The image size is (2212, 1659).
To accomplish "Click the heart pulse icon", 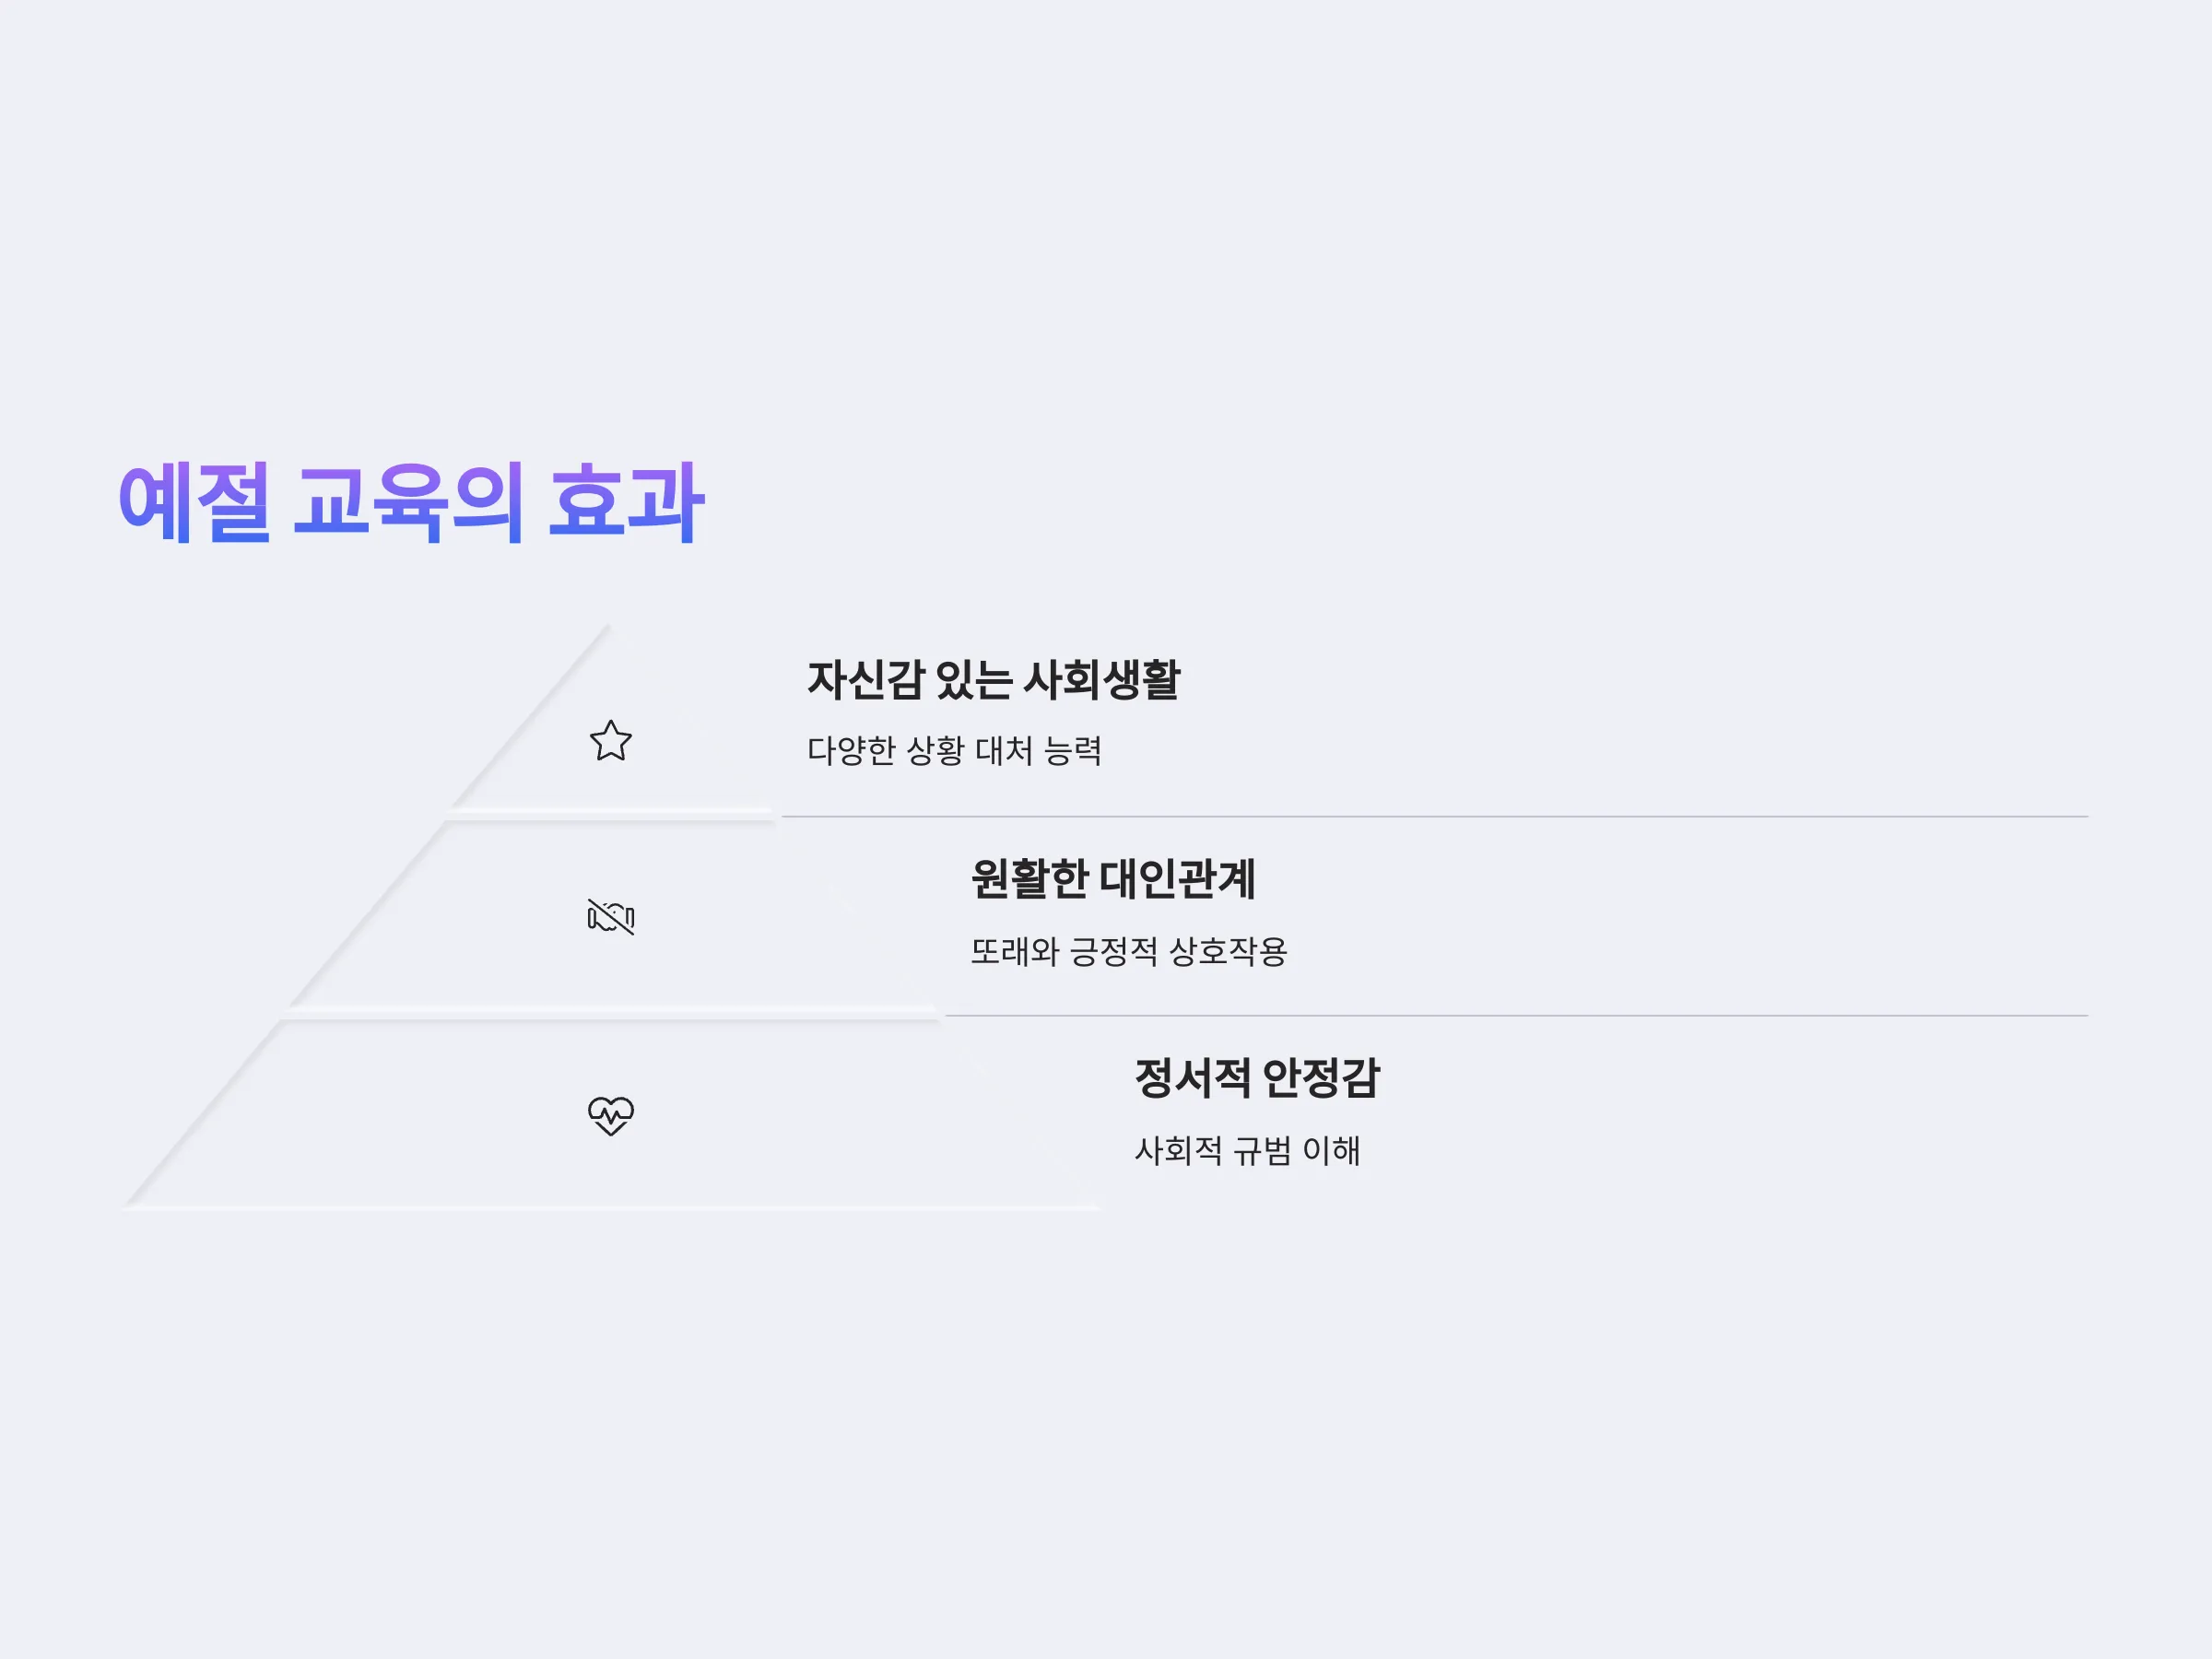I will [x=610, y=1115].
